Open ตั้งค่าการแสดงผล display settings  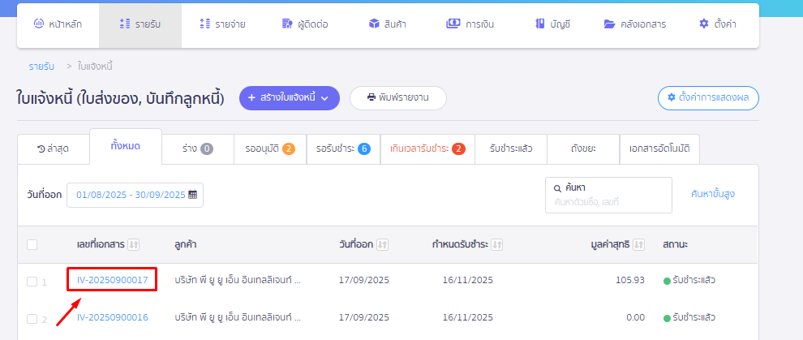pyautogui.click(x=708, y=98)
